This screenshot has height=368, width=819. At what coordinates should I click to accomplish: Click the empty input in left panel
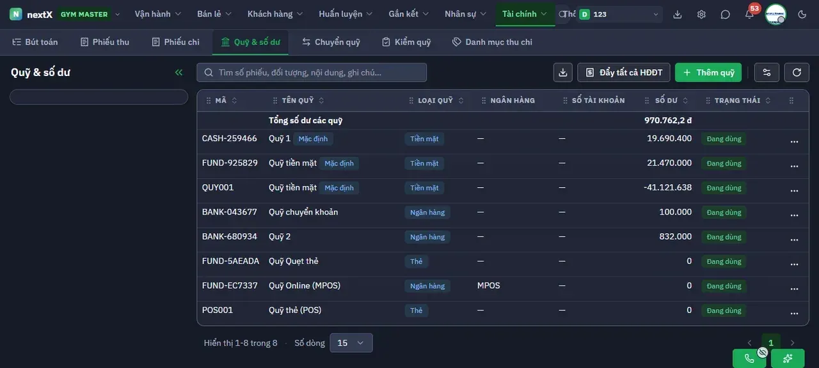[99, 97]
